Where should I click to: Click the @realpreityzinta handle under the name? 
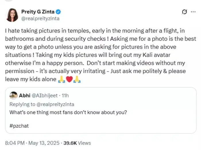click(x=40, y=19)
